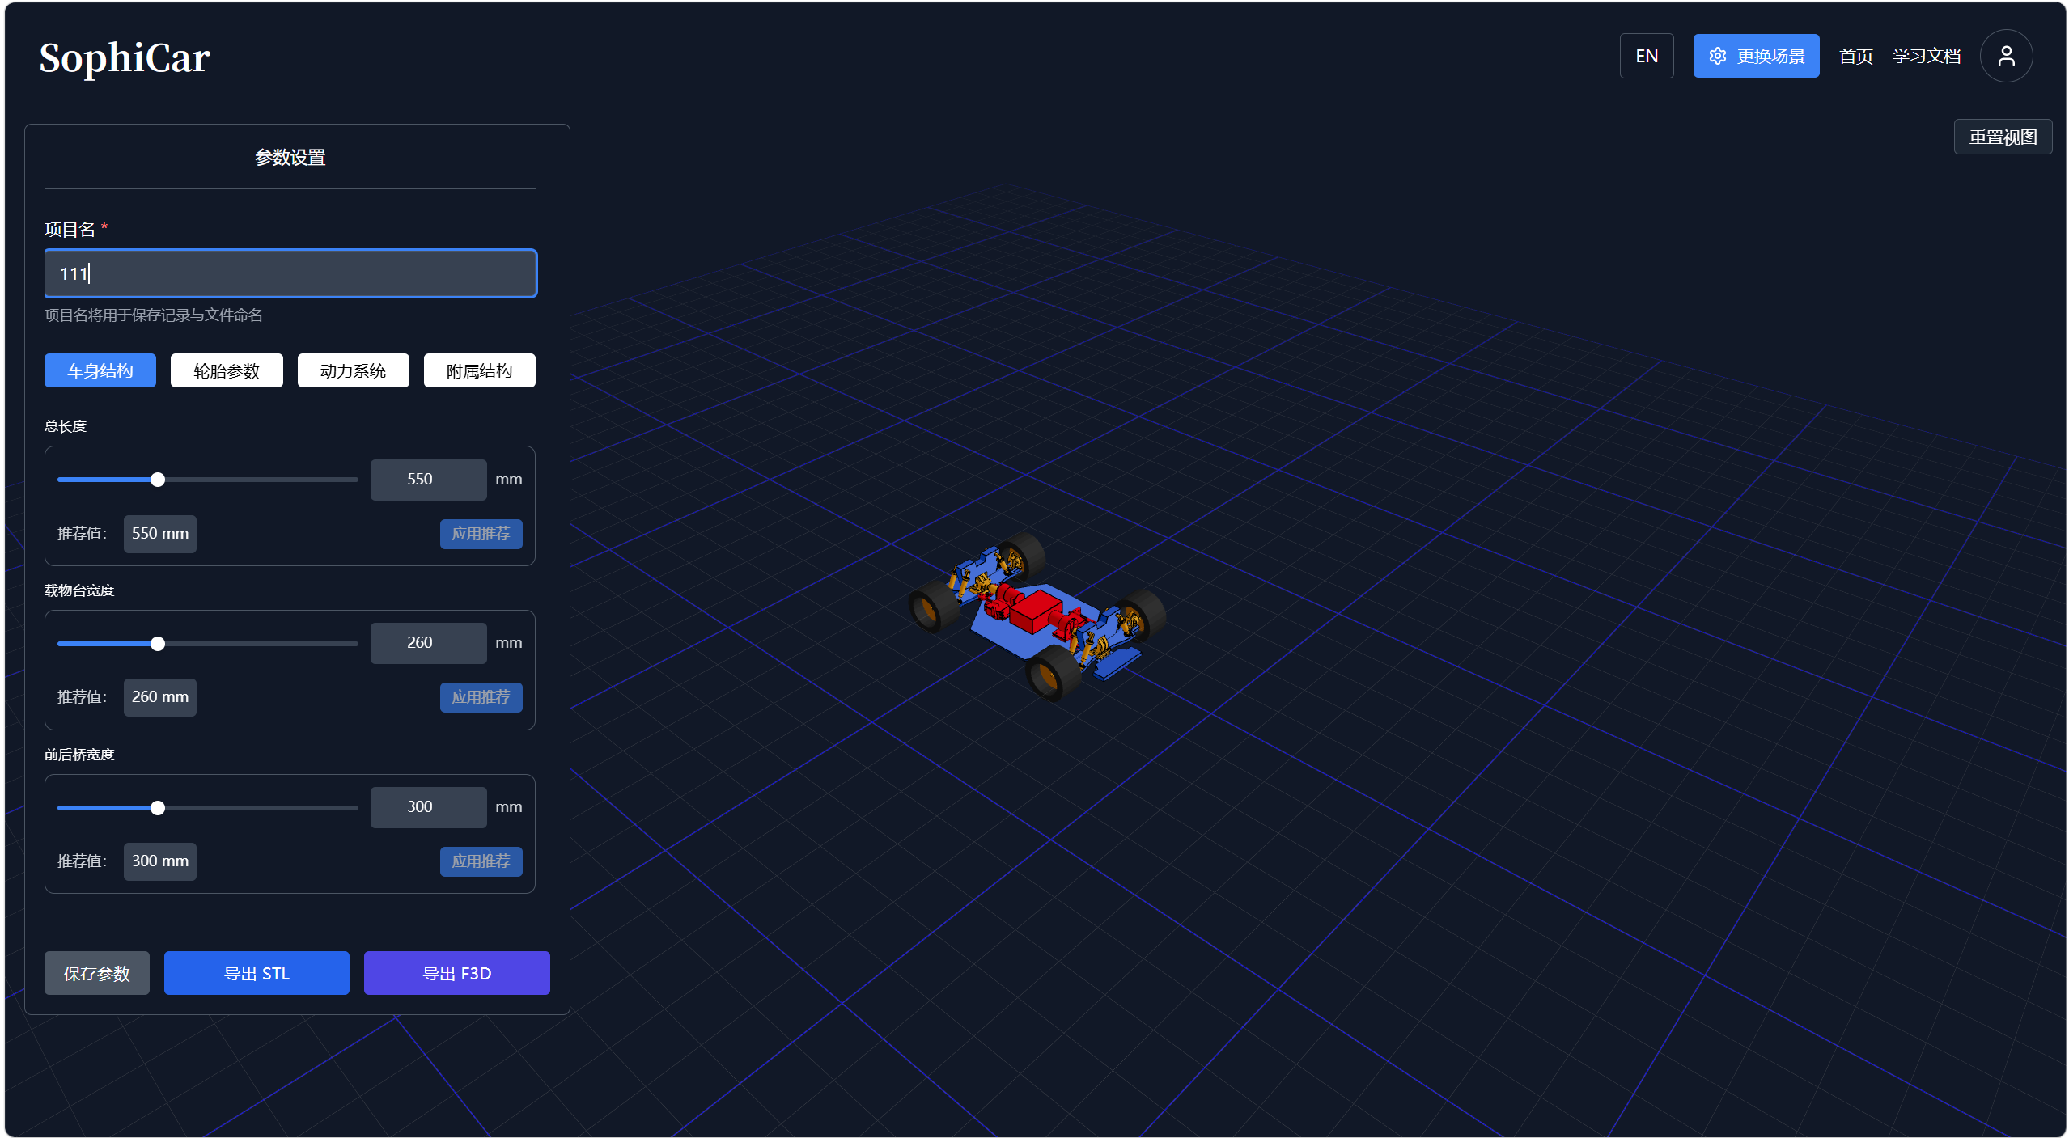Image resolution: width=2069 pixels, height=1138 pixels.
Task: Apply recommended value for 载物台宽度
Action: pos(481,697)
